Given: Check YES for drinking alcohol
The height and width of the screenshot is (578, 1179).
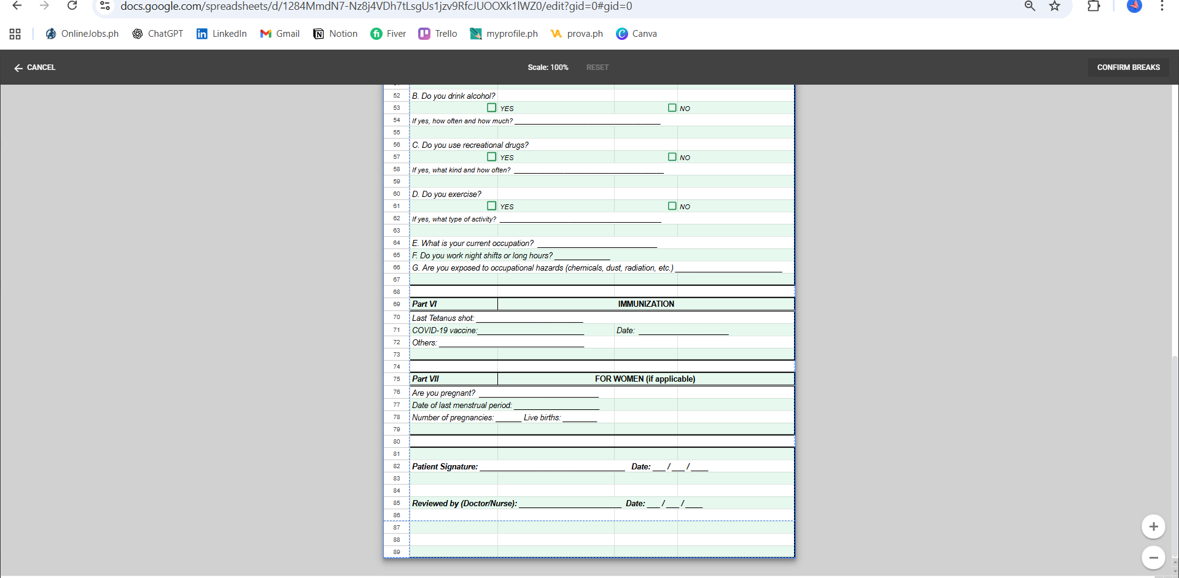Looking at the screenshot, I should [x=491, y=108].
